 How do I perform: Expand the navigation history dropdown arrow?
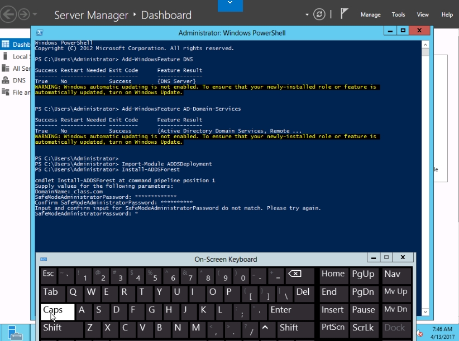click(35, 14)
